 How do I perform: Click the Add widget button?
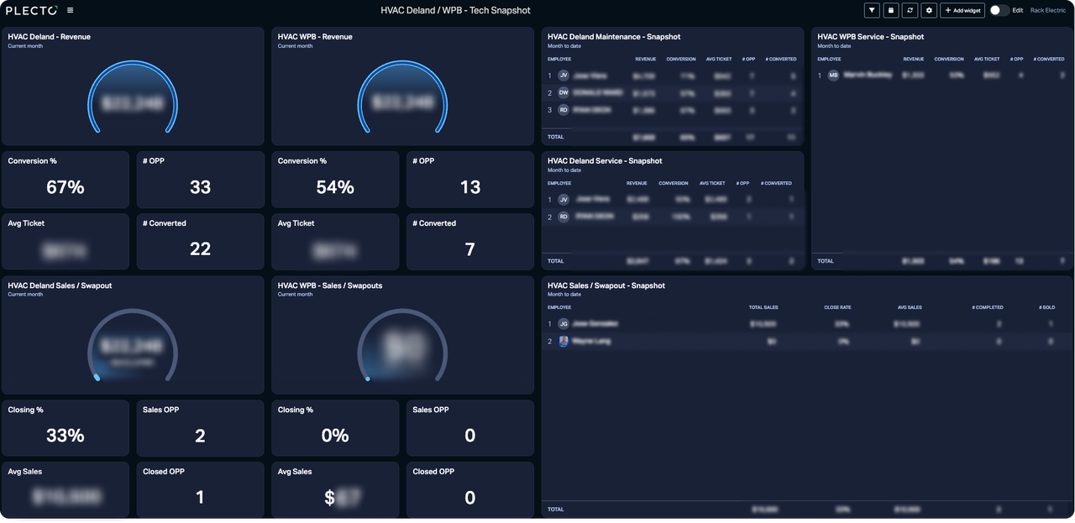coord(962,11)
